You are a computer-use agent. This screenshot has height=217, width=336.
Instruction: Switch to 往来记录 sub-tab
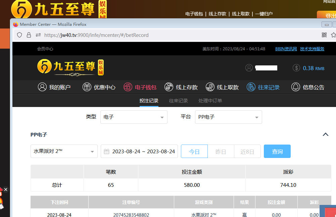(x=178, y=101)
